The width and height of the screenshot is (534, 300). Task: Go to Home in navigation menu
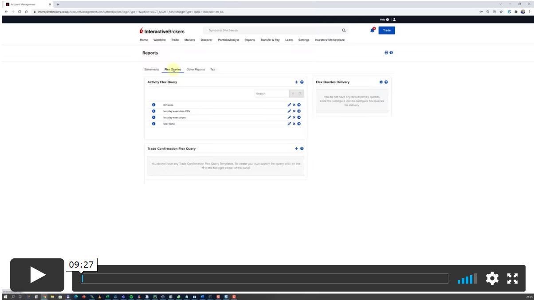pos(144,40)
